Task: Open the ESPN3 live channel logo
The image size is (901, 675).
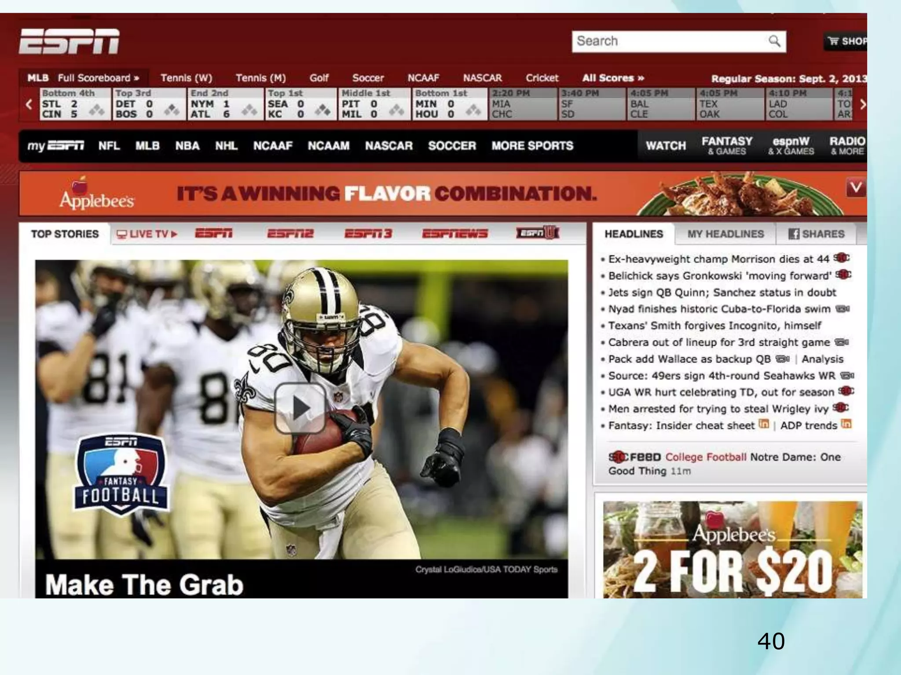Action: point(368,233)
